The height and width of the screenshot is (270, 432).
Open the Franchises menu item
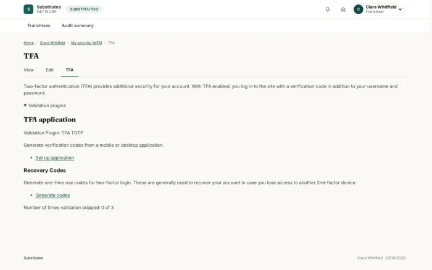[x=39, y=26]
